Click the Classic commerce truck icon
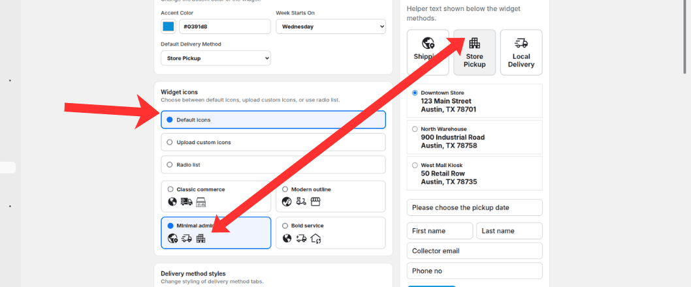Viewport: 691px width, 287px height. pyautogui.click(x=186, y=202)
